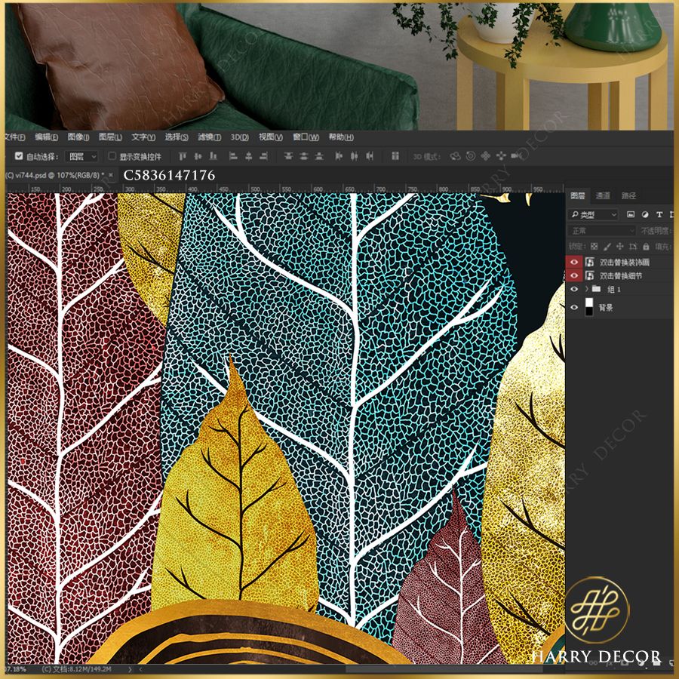The width and height of the screenshot is (679, 679).
Task: Open the 正常 blend mode dropdown
Action: (602, 230)
